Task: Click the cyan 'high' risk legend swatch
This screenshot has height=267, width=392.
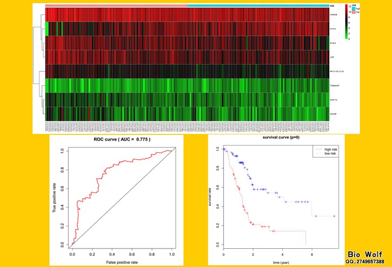Action: [x=354, y=8]
